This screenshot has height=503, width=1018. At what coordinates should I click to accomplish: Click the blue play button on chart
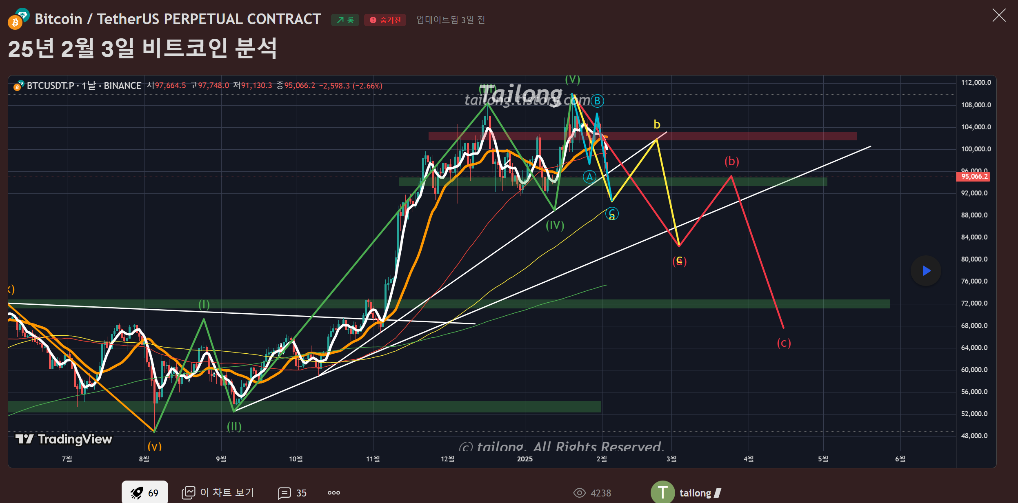(926, 270)
